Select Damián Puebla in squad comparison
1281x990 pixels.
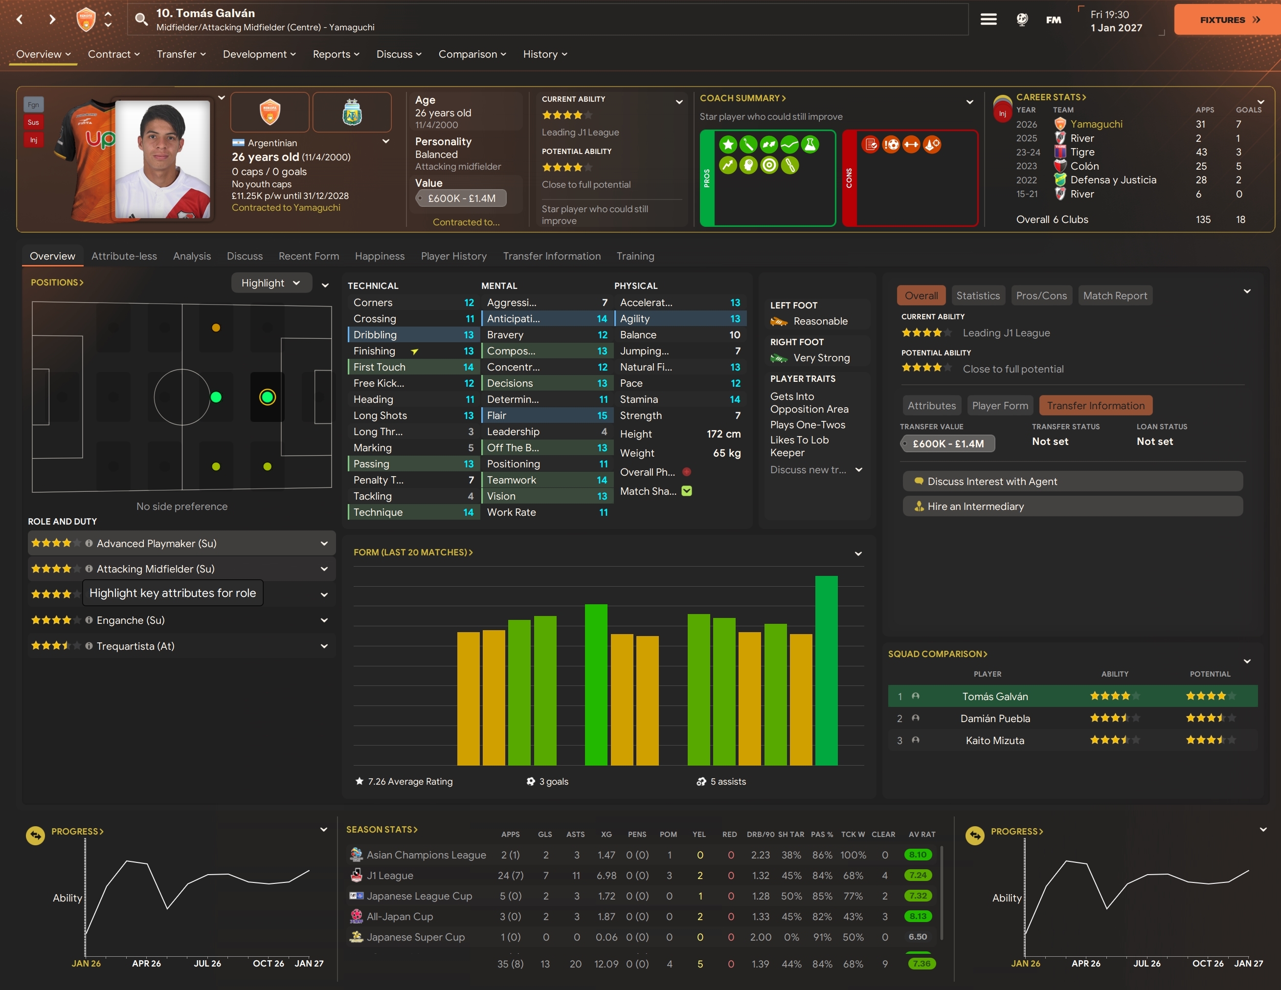[x=995, y=719]
